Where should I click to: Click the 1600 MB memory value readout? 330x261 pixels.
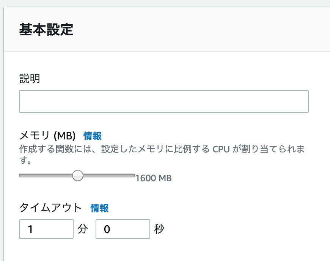tap(154, 178)
